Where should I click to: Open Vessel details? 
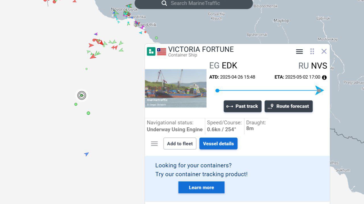[x=218, y=144]
